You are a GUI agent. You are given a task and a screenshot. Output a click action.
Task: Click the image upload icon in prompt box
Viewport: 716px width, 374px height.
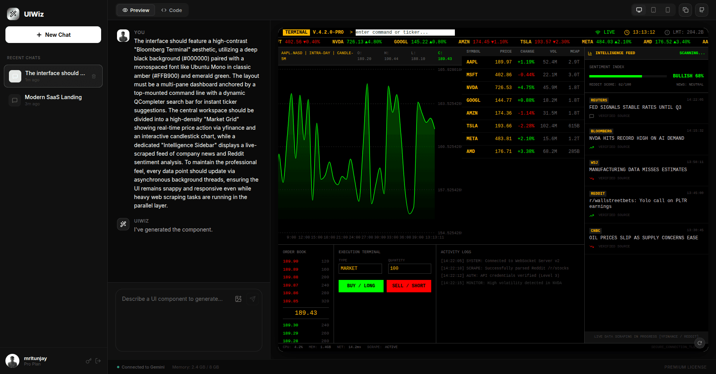(238, 299)
